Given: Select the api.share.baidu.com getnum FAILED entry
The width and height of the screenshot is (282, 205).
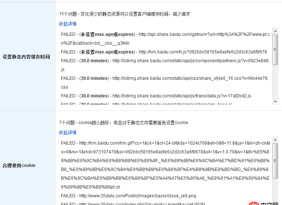Looking at the screenshot, I should click(x=165, y=39).
